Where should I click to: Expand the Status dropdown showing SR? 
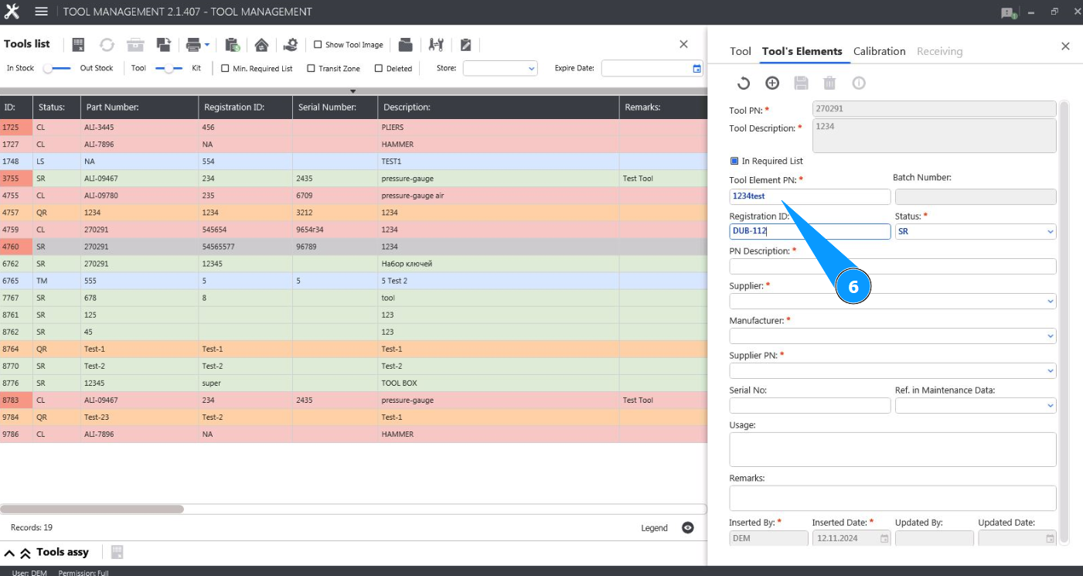coord(975,232)
